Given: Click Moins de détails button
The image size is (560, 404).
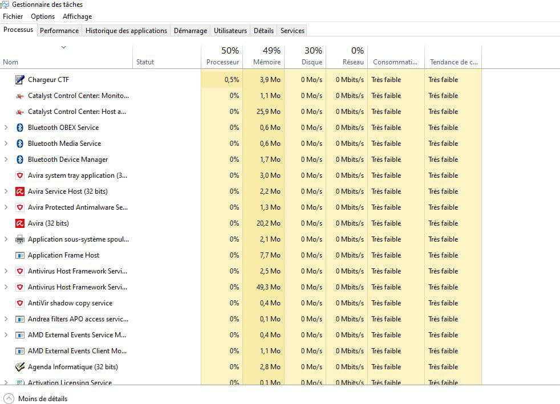Looking at the screenshot, I should pos(35,399).
